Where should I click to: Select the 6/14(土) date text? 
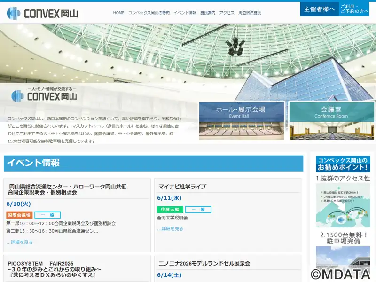point(169,275)
